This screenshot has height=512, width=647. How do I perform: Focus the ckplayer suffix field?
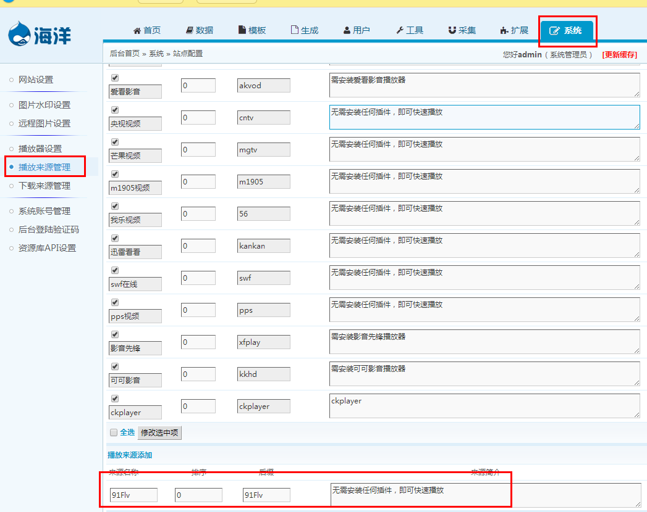(x=264, y=407)
